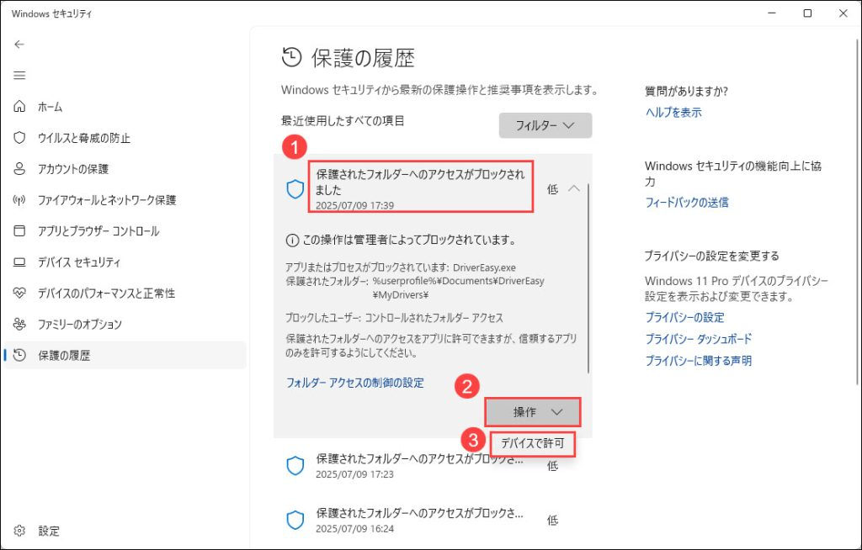Image resolution: width=862 pixels, height=550 pixels.
Task: Click the info icon beside この操作は管理者によって
Action: pyautogui.click(x=292, y=241)
